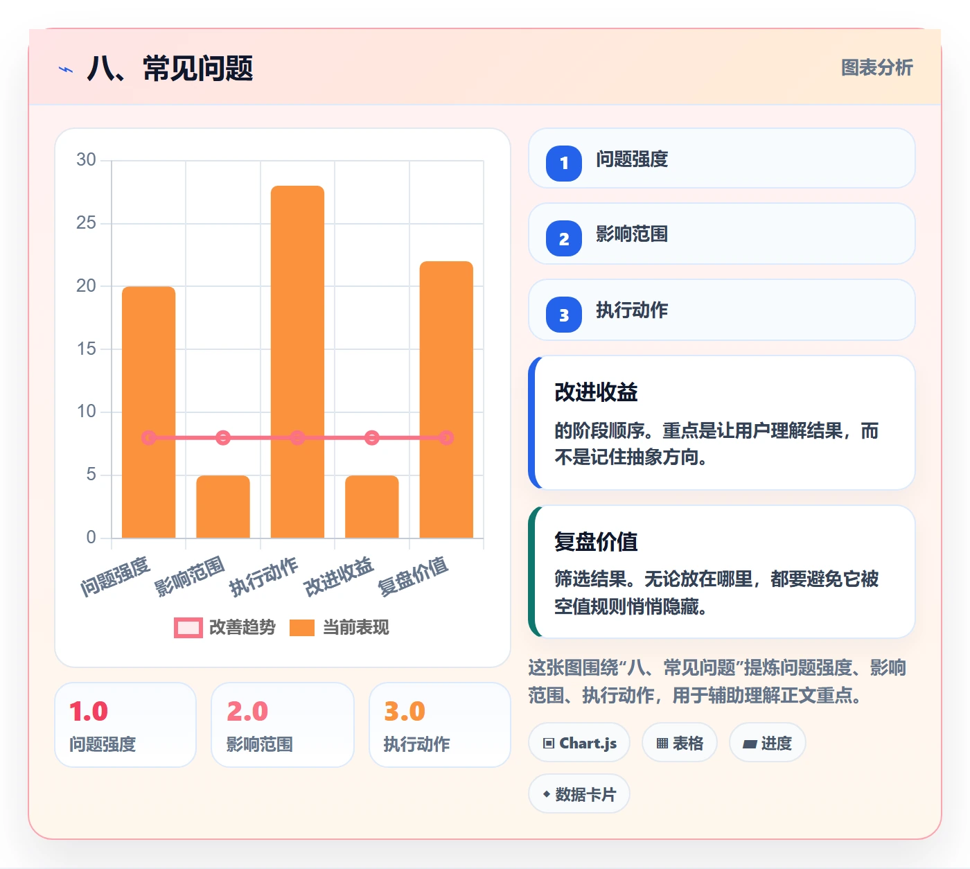The width and height of the screenshot is (970, 869).
Task: Click the 图表分析 label in the header
Action: (x=876, y=68)
